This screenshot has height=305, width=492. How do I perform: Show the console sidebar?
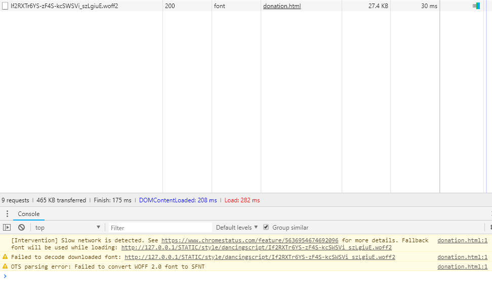coord(7,228)
